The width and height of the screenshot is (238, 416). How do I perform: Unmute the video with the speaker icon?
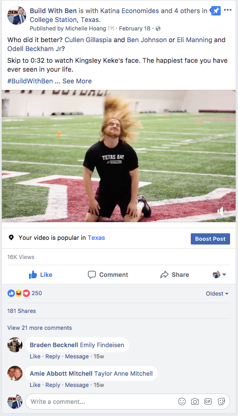click(221, 211)
